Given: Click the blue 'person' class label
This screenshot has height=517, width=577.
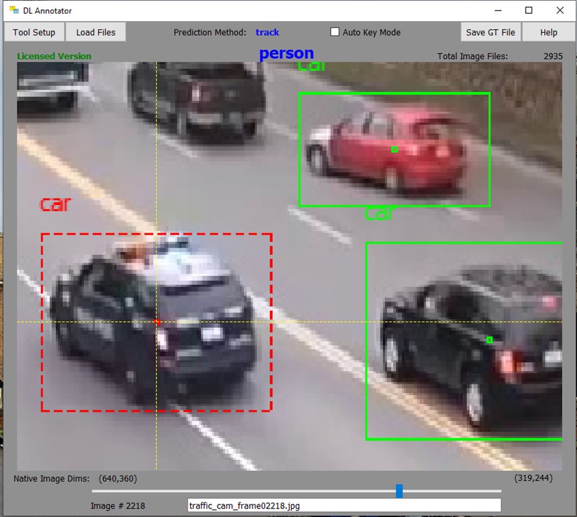Looking at the screenshot, I should pos(287,54).
